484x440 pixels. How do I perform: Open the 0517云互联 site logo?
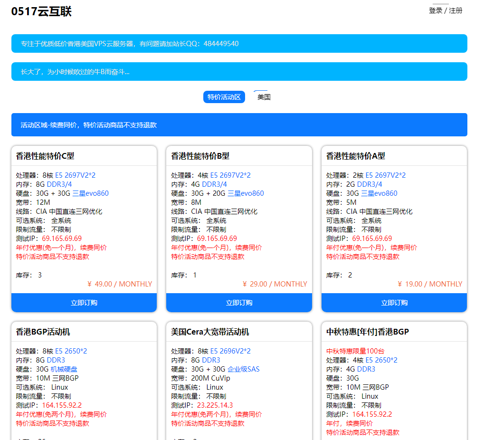click(x=41, y=11)
